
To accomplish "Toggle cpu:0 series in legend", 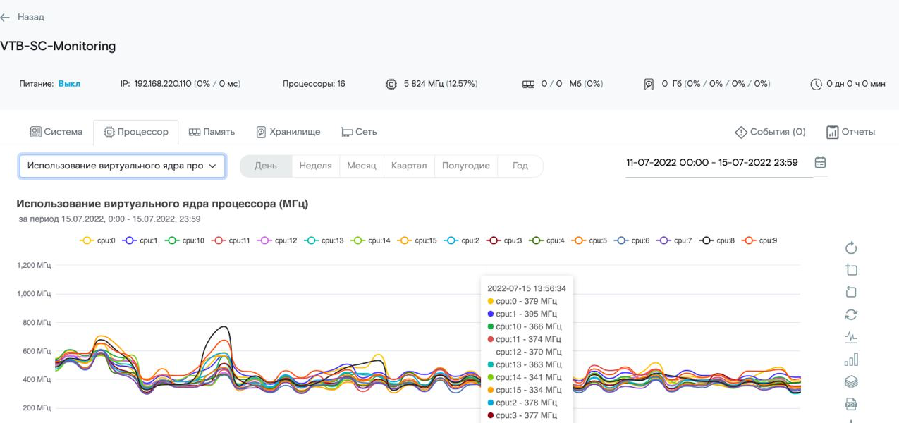I will (97, 240).
